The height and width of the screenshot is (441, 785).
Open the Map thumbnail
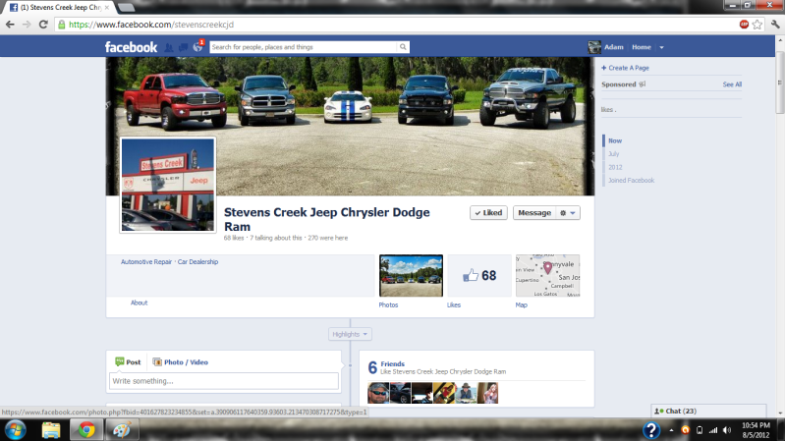(x=547, y=276)
